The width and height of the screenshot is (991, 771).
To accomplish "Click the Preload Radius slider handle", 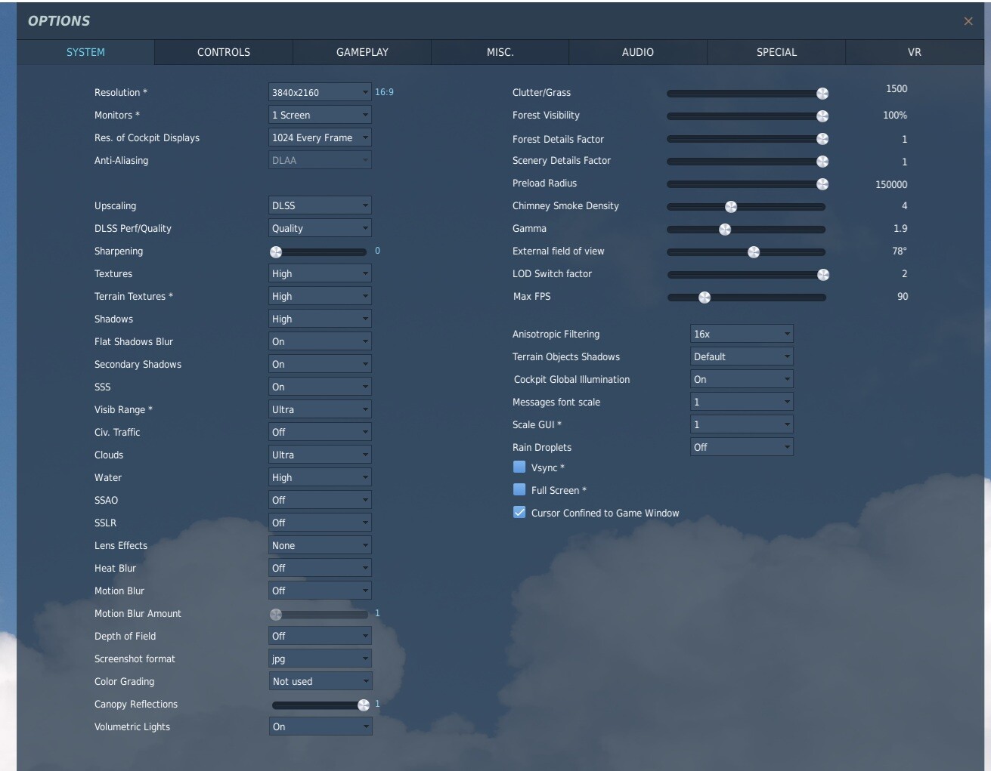I will 822,183.
